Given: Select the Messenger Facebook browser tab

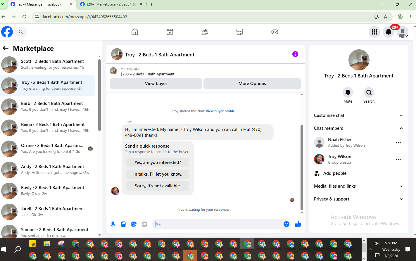Looking at the screenshot, I should point(42,4).
